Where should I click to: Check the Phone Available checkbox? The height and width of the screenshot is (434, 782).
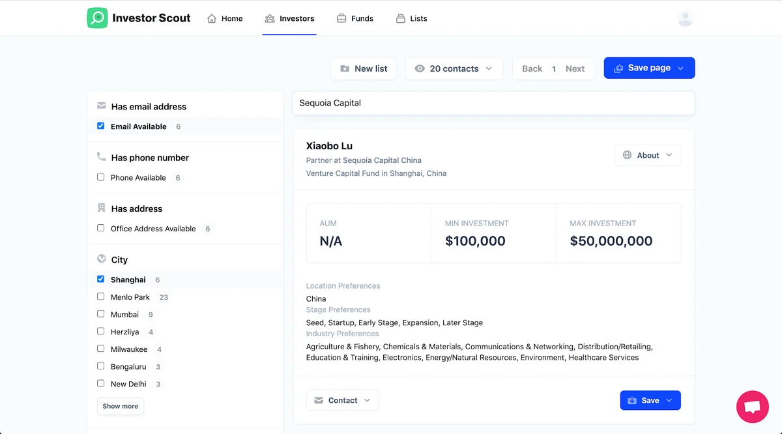100,177
